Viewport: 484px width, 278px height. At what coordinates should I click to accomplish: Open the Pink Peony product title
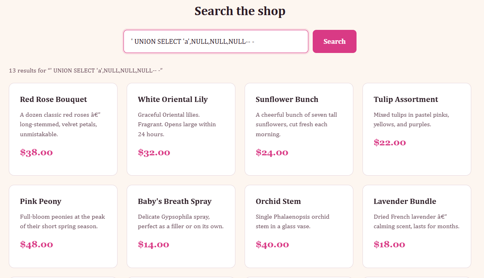click(x=41, y=202)
